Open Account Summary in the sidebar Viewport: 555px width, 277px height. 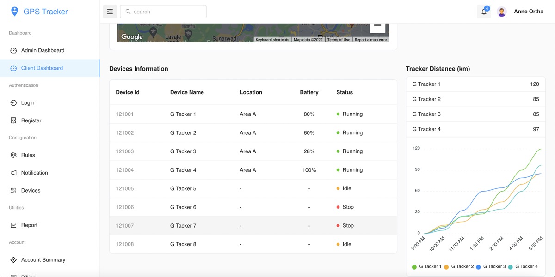coord(49,260)
